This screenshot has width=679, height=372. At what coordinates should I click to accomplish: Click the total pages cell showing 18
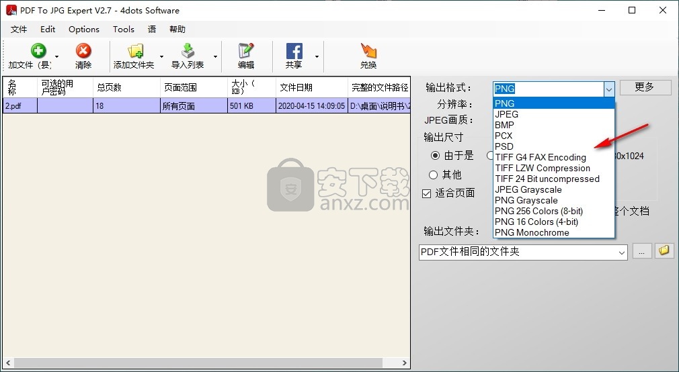click(x=126, y=106)
